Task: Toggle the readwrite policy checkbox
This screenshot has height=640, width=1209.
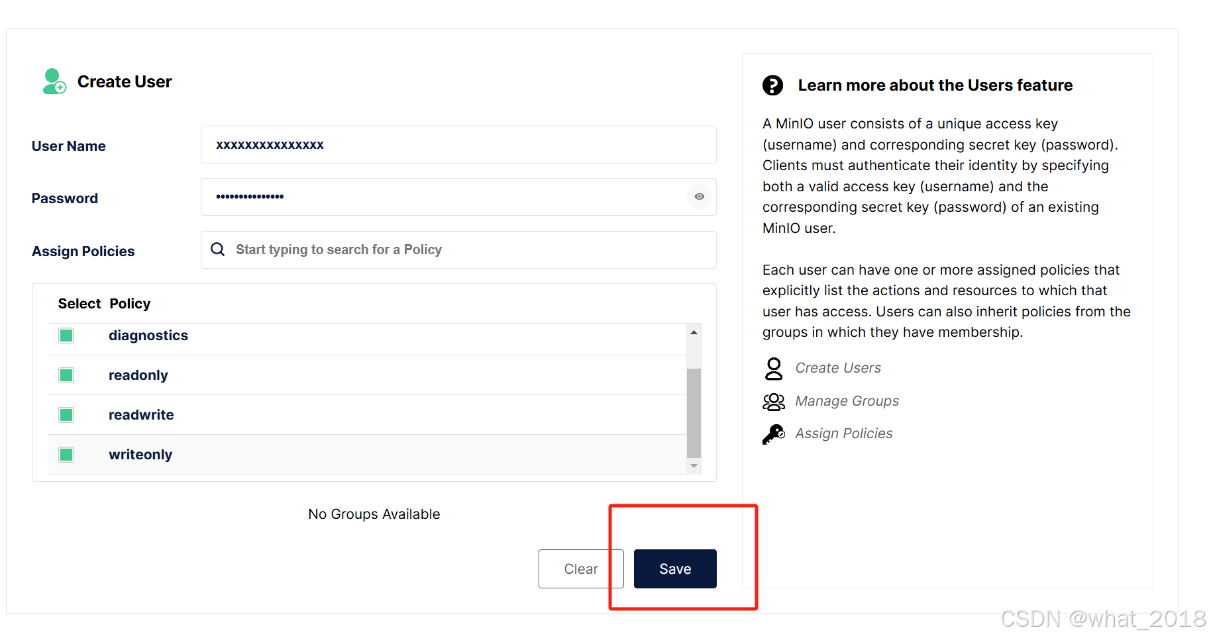Action: 66,415
